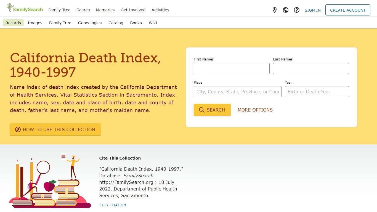The width and height of the screenshot is (377, 212).
Task: Click the First Names label
Action: [204, 59]
